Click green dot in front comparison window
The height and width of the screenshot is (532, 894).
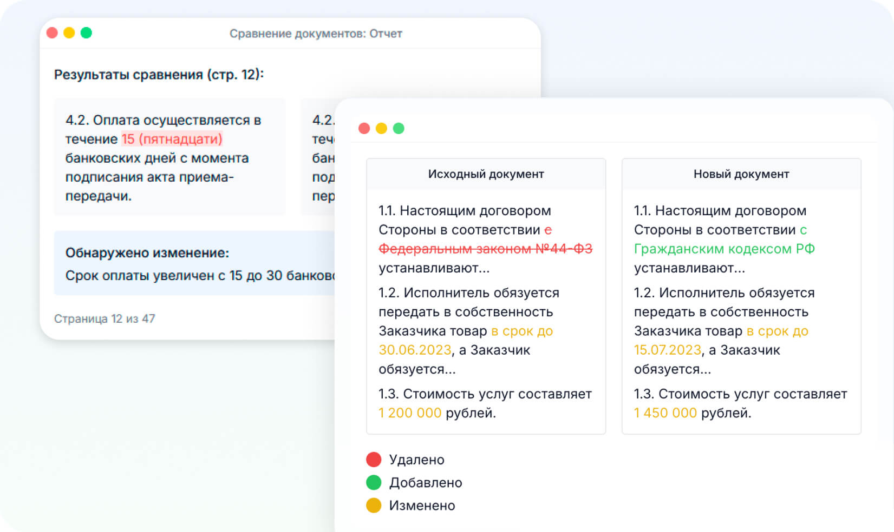click(x=399, y=128)
